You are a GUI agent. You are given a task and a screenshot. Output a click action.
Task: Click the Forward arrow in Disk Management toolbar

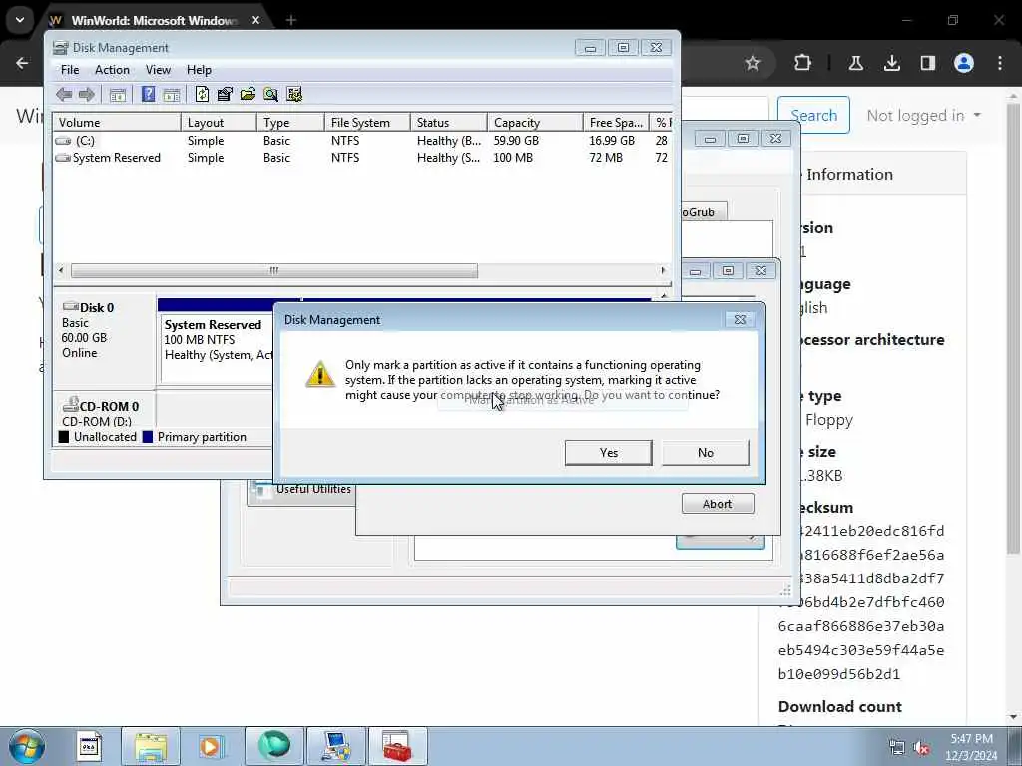click(86, 95)
